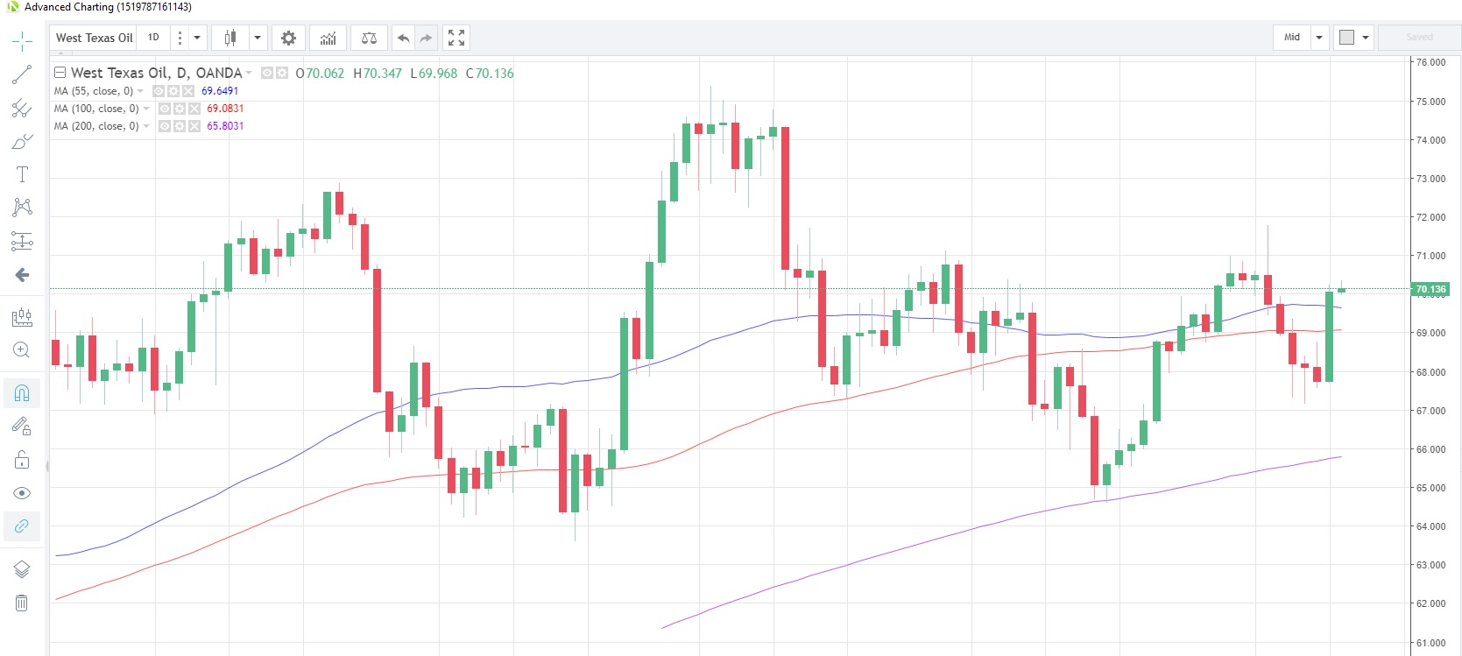The height and width of the screenshot is (656, 1462).
Task: Open the time interval dropdown arrow
Action: pos(197,38)
